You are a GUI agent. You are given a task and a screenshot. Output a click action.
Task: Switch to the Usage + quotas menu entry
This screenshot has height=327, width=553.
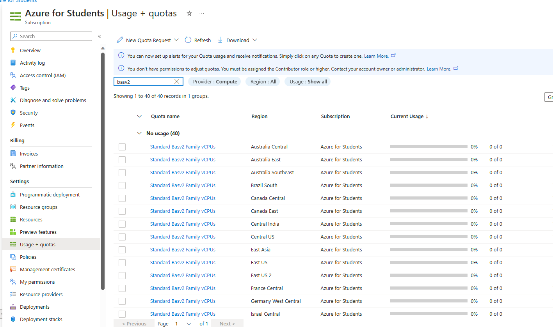tap(38, 244)
